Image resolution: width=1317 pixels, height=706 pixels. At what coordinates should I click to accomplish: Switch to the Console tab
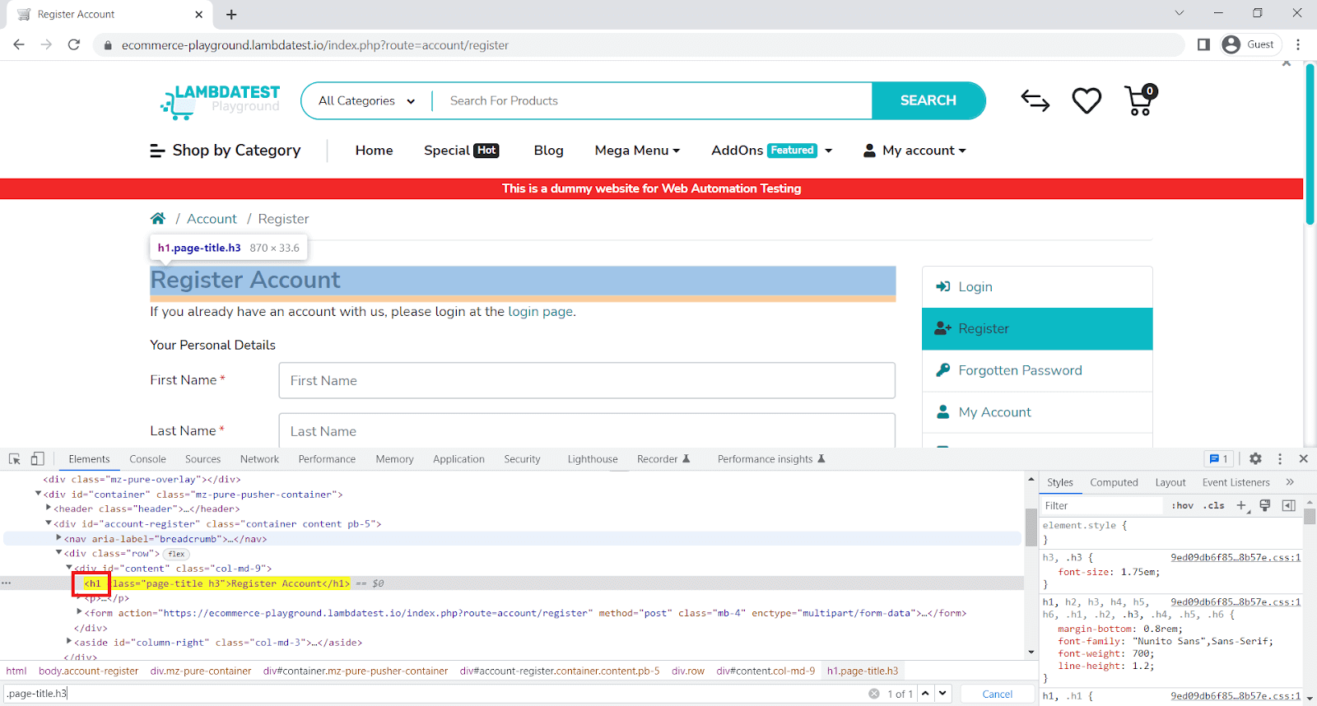[x=147, y=459]
